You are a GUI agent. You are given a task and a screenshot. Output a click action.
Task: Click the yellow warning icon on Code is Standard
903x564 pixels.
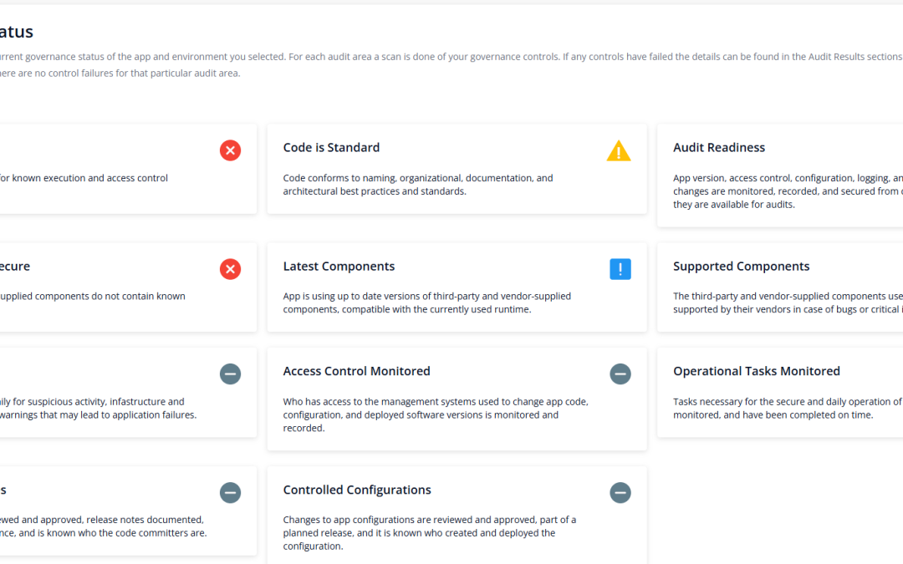(619, 151)
